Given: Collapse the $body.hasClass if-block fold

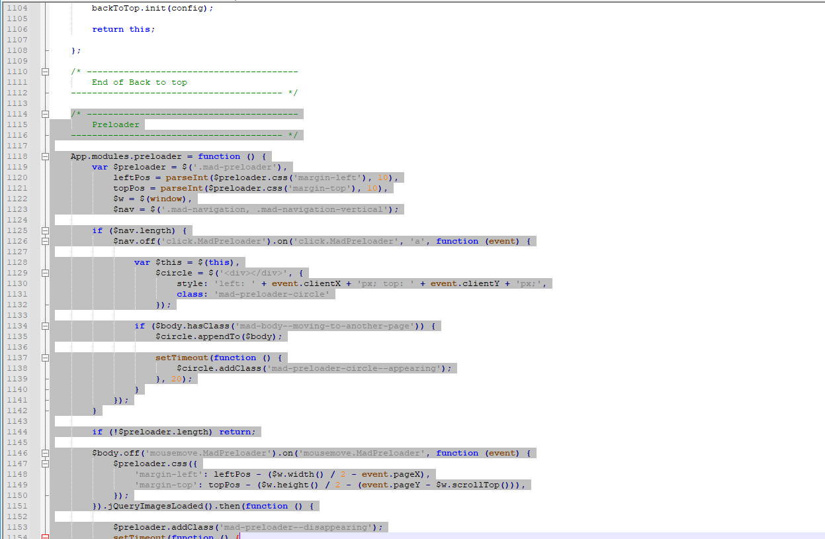Looking at the screenshot, I should [x=45, y=326].
